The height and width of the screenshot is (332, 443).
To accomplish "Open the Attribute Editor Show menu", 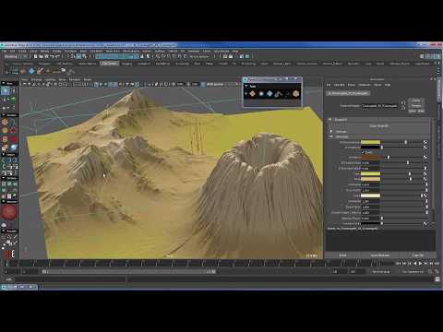I will pos(377,85).
